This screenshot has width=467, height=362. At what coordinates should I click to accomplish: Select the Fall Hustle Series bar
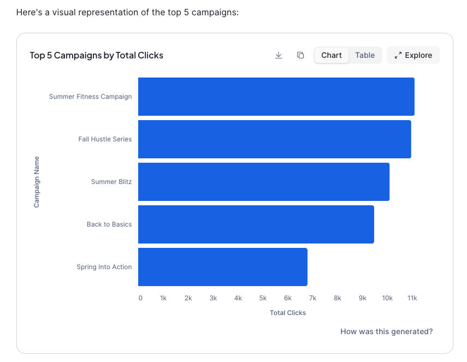pos(274,139)
